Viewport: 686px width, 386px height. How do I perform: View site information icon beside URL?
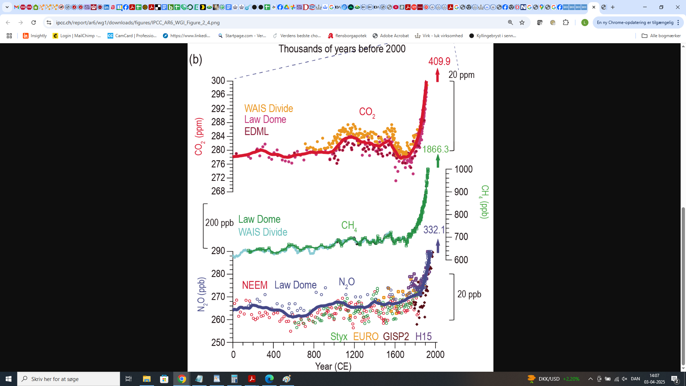pyautogui.click(x=49, y=23)
